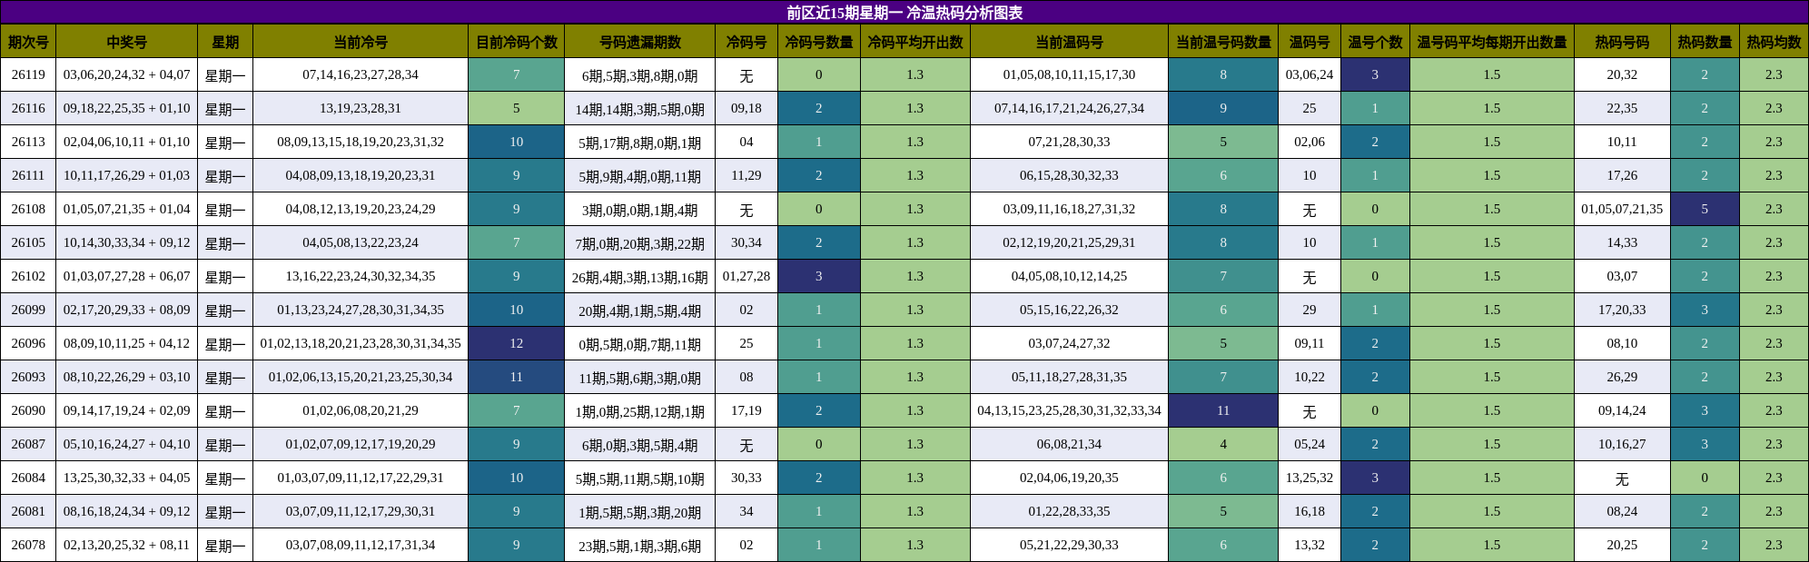
Task: Click cold numbers 01,02,13,18,20,21,23,28,30,31,34,35
Action: click(361, 343)
